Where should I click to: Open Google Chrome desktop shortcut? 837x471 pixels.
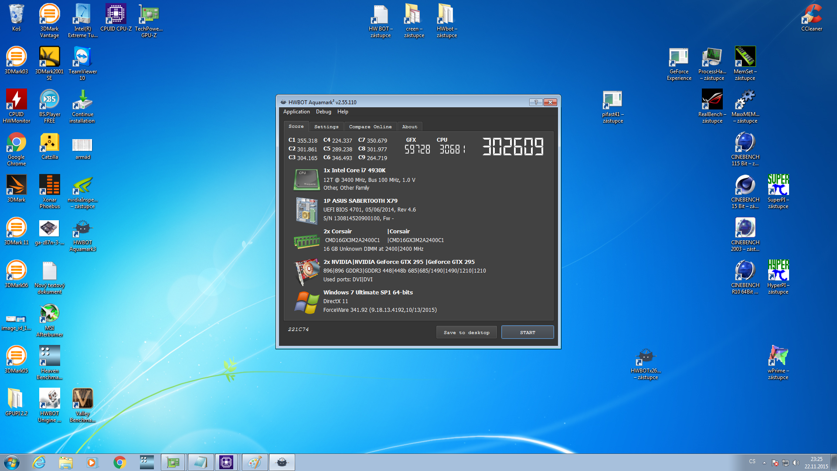tap(16, 149)
